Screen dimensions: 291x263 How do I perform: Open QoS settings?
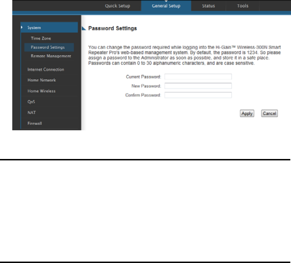(31, 102)
